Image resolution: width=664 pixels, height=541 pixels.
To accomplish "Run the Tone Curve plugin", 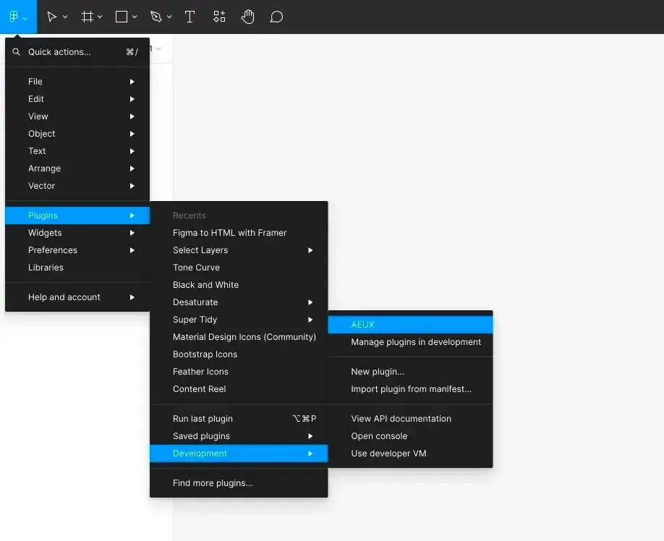I will click(239, 268).
